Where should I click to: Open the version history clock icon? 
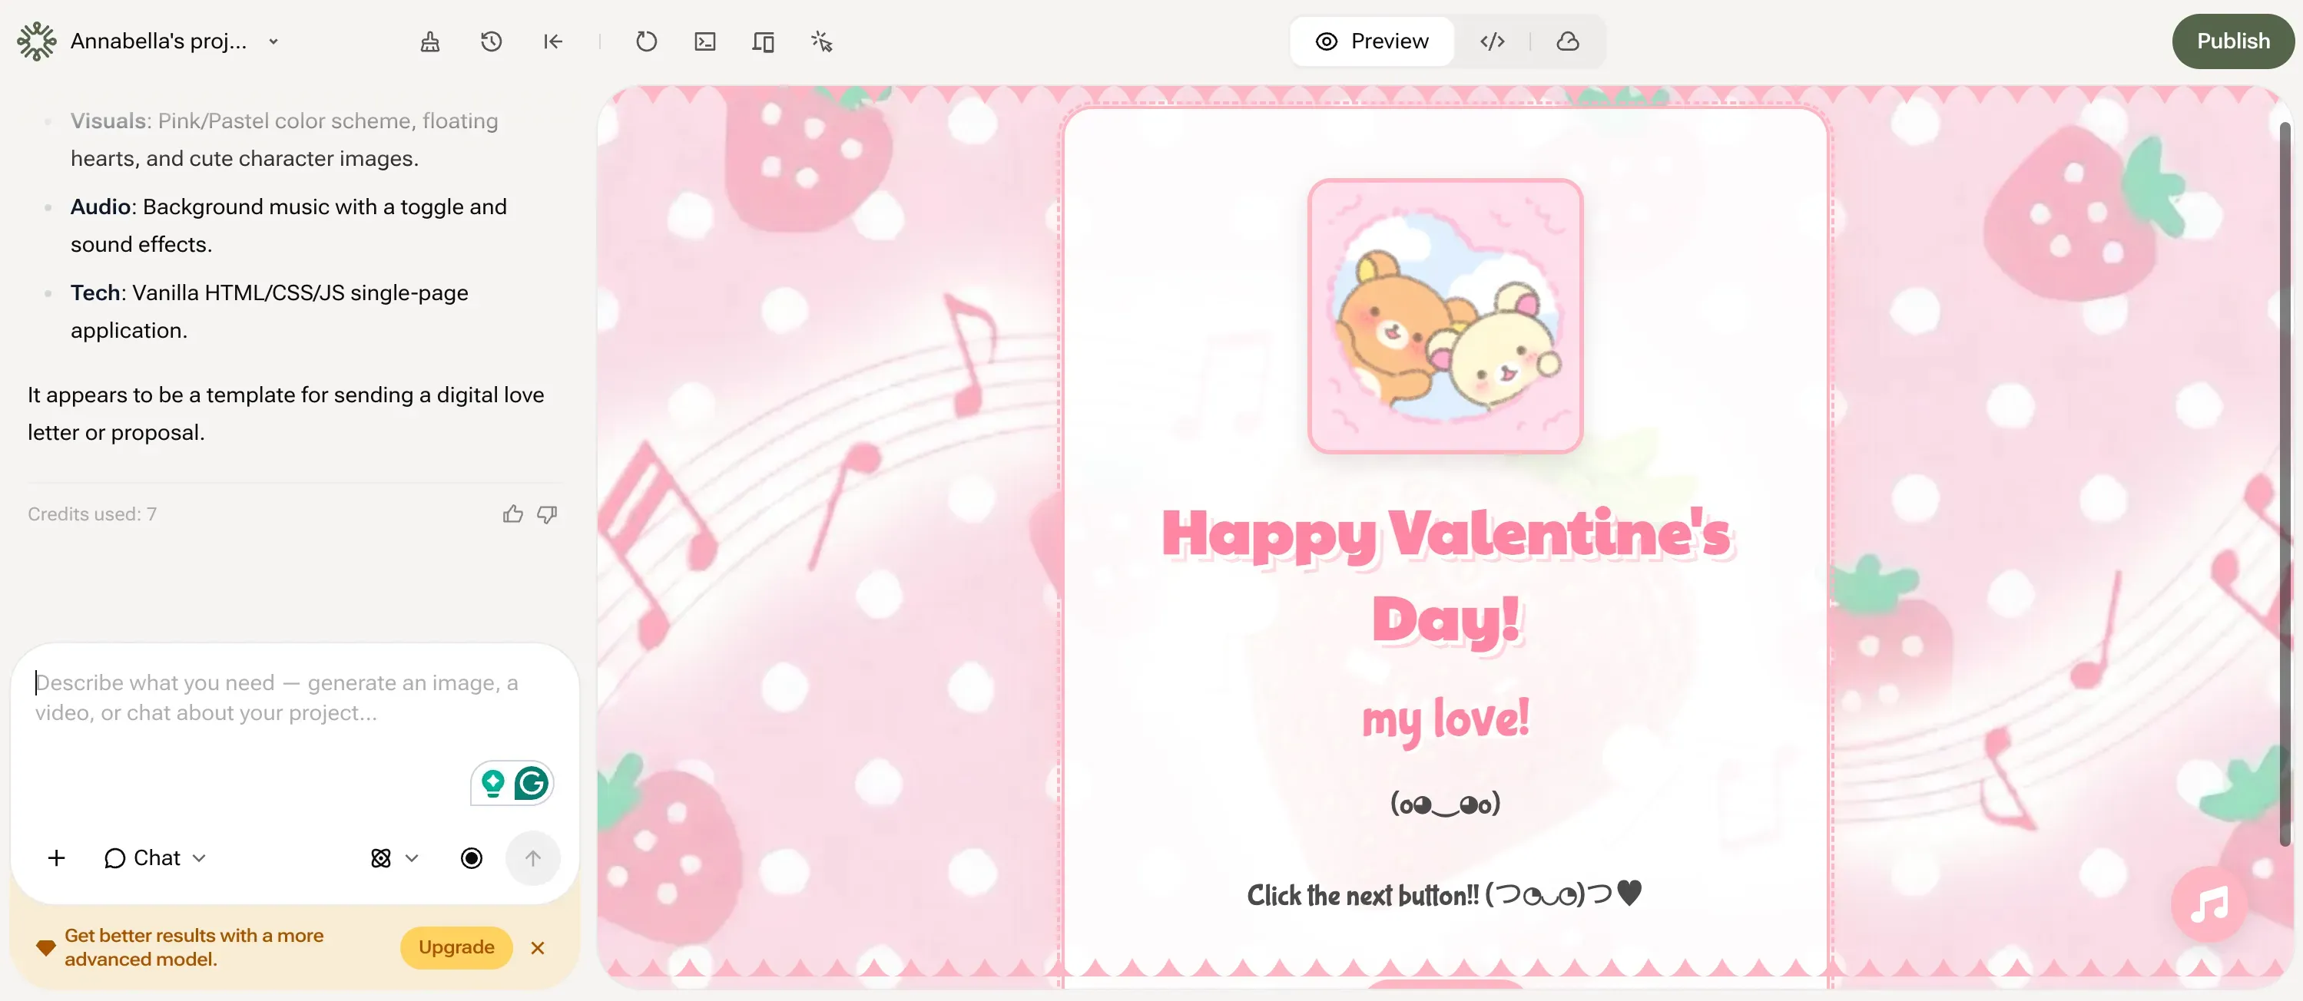(491, 42)
